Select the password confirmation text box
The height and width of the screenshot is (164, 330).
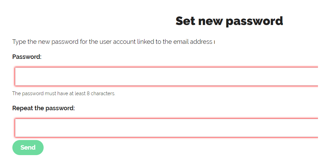coord(167,128)
